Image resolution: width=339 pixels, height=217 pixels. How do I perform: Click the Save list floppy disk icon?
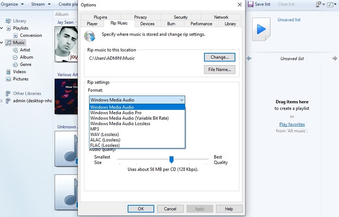click(x=250, y=4)
